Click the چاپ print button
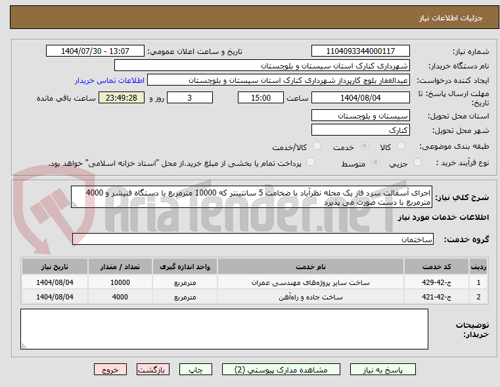The image size is (500, 387). pyautogui.click(x=196, y=369)
